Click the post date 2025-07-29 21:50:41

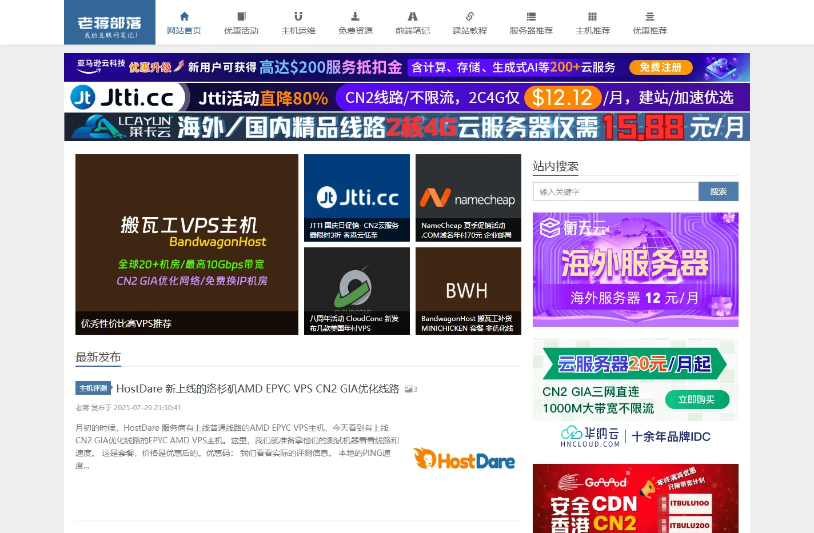[x=147, y=408]
